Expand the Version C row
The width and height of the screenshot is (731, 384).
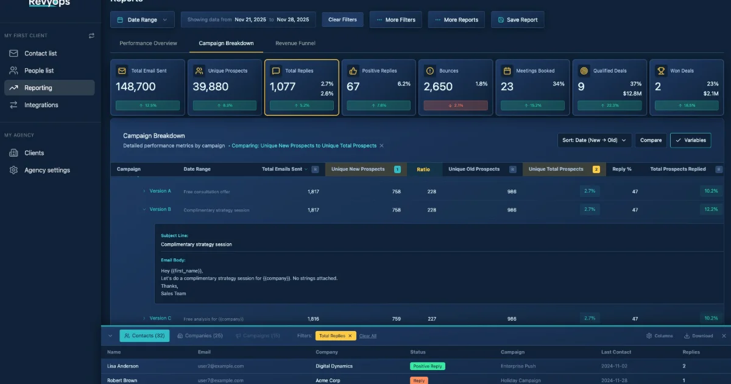144,318
